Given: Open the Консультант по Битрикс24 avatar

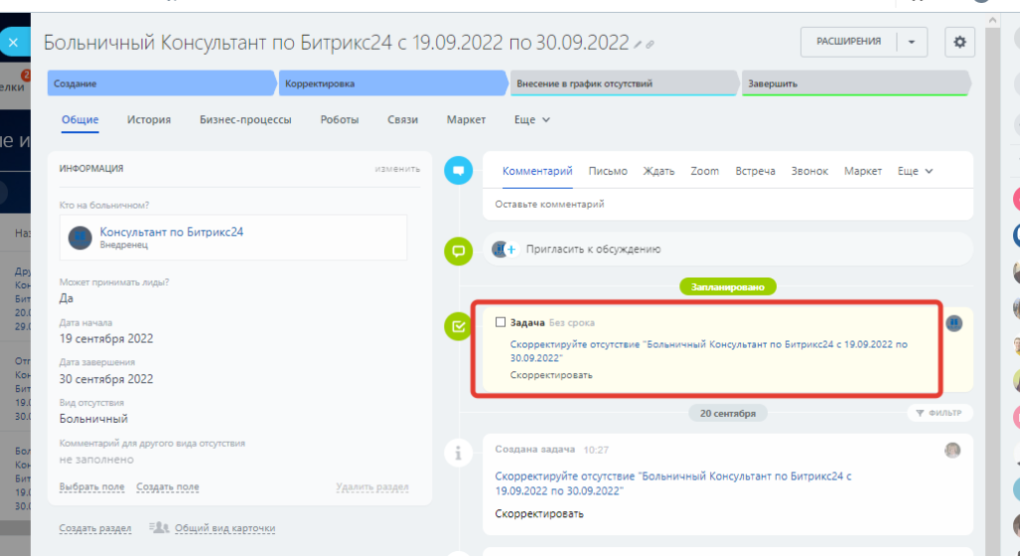Looking at the screenshot, I should [80, 238].
